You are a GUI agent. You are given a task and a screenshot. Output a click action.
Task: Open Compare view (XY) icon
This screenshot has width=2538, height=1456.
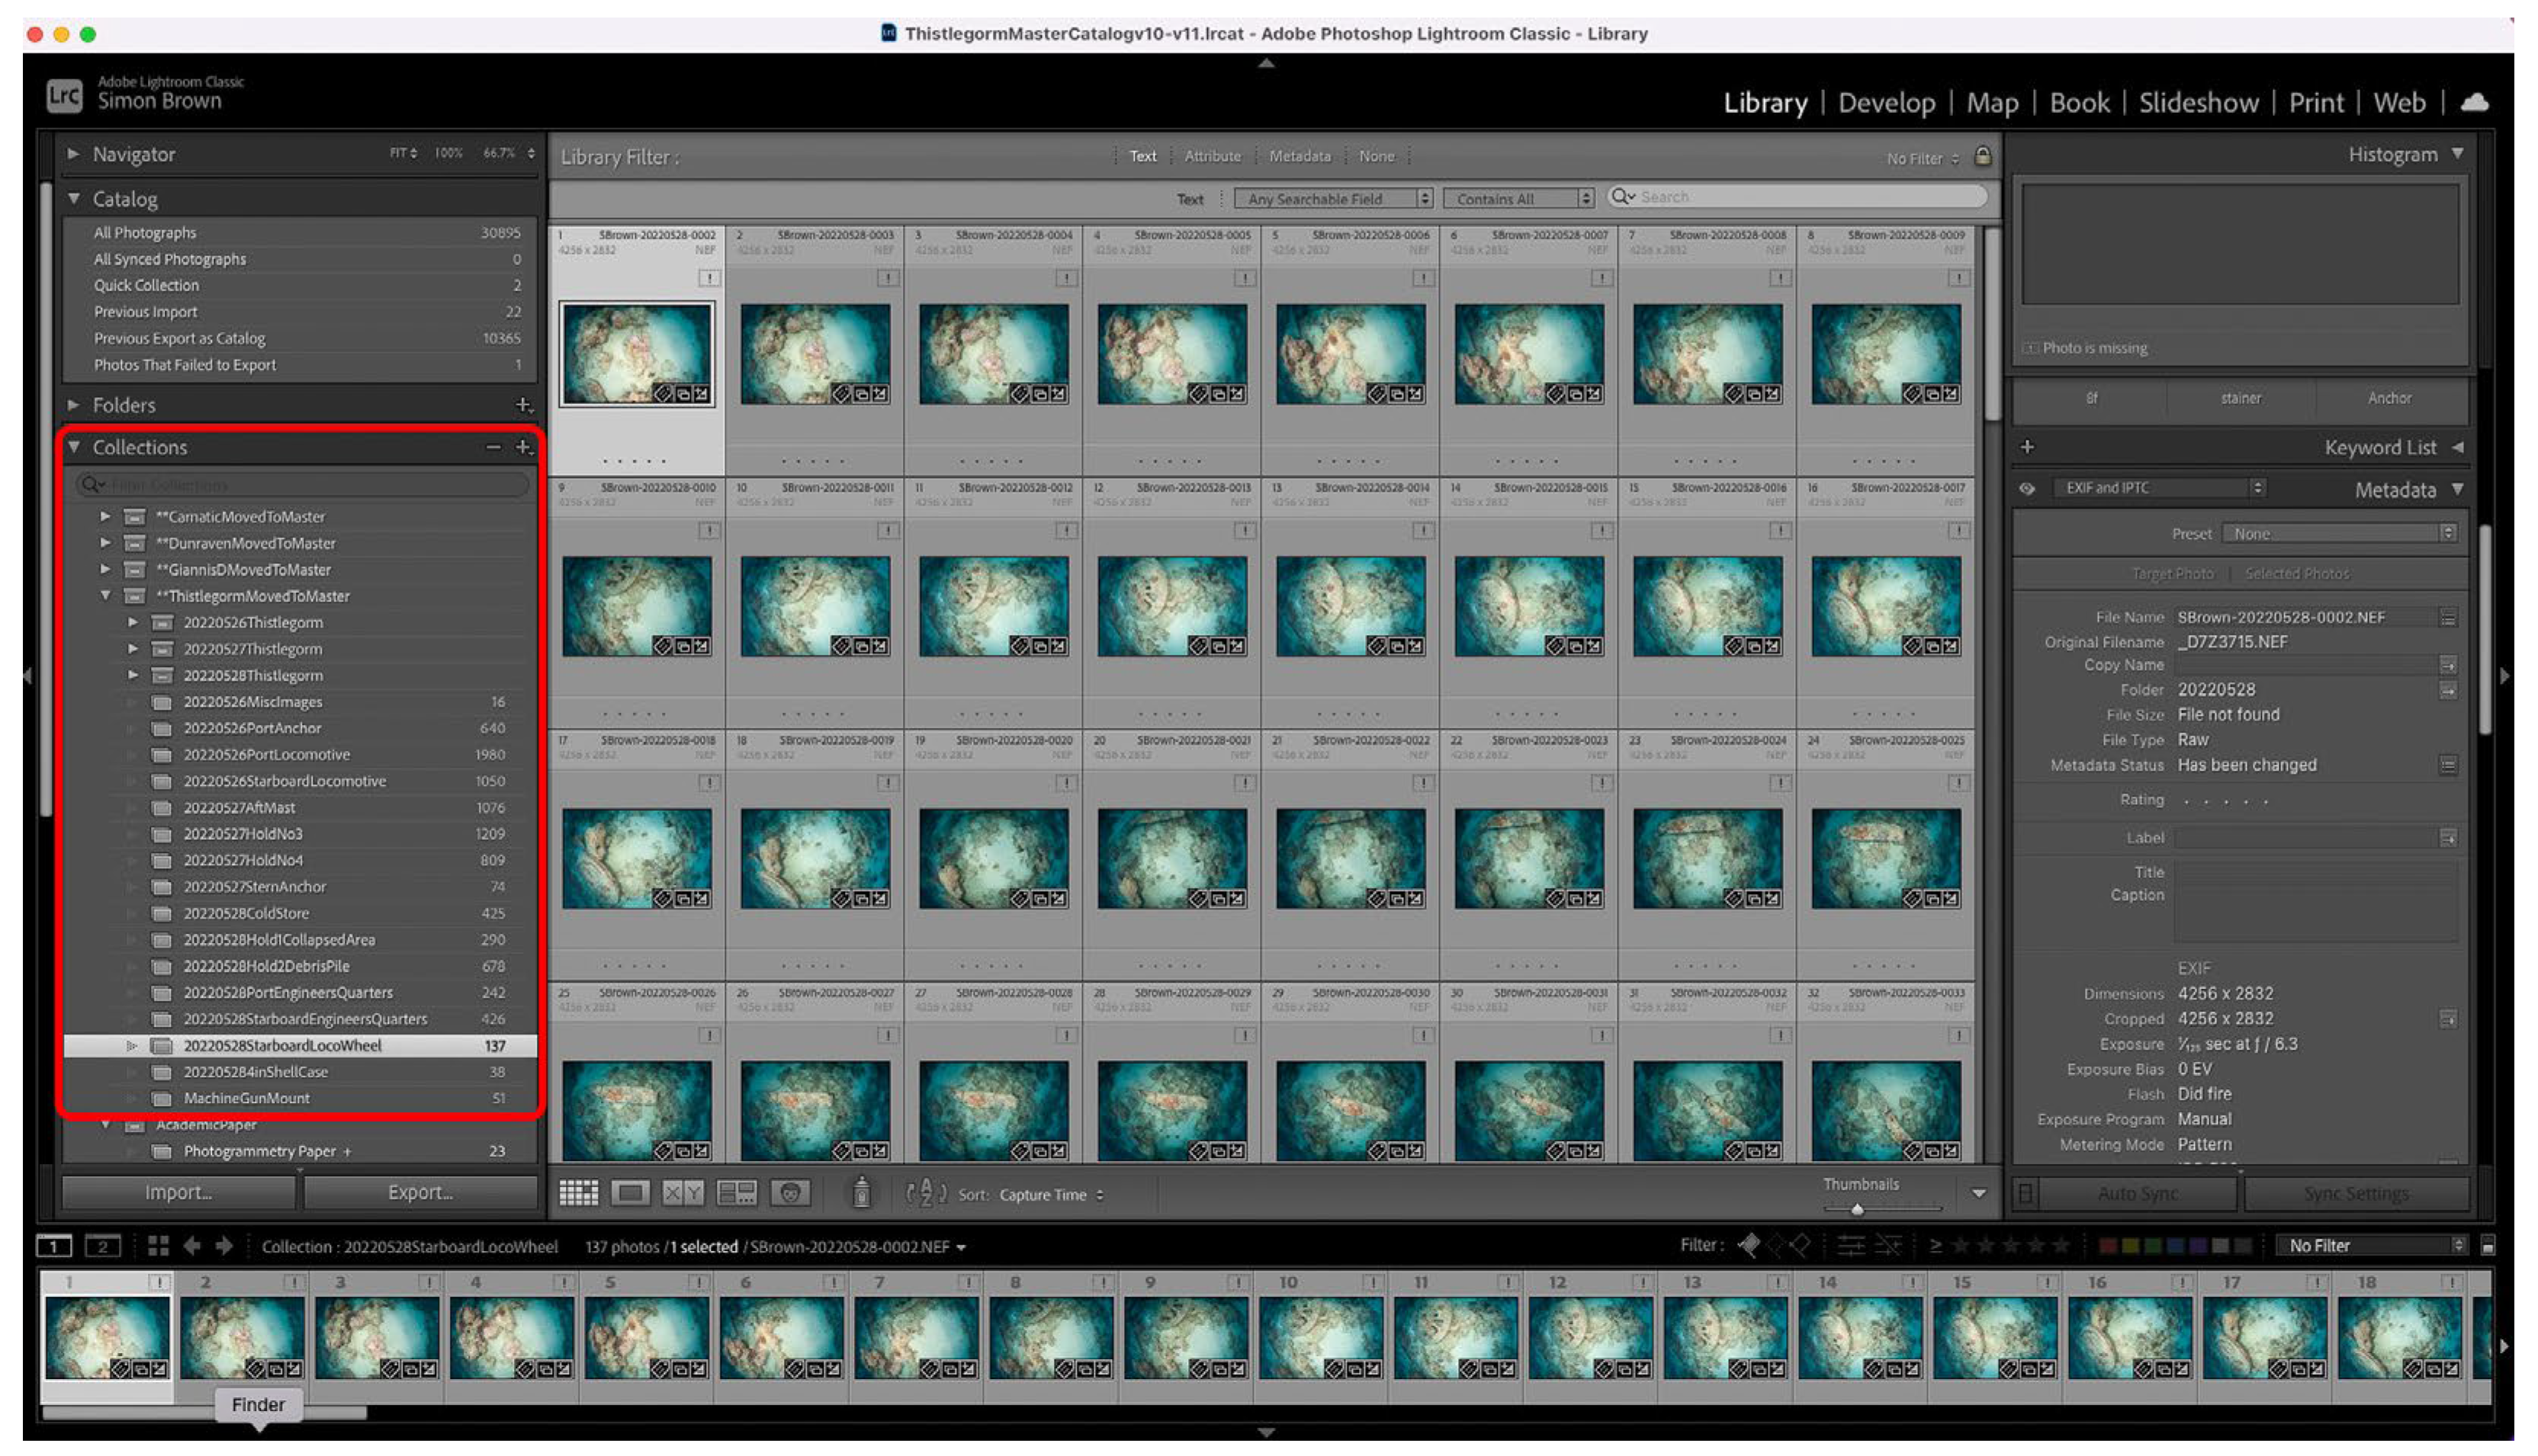pyautogui.click(x=683, y=1193)
